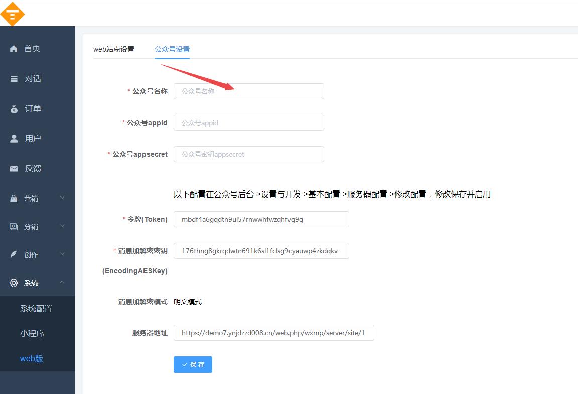The height and width of the screenshot is (394, 578).
Task: Expand the 创作 menu chevron
Action: click(x=62, y=253)
